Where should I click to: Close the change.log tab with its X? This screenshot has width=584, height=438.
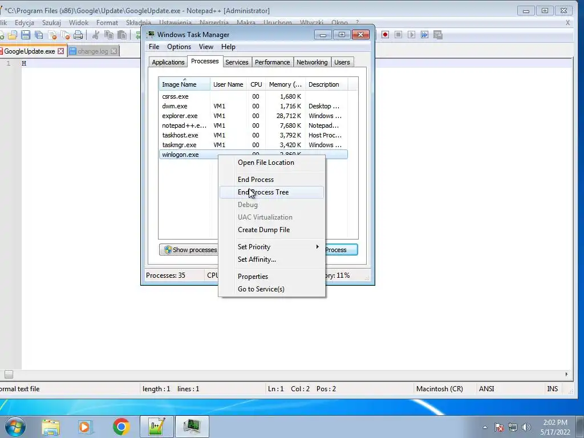(114, 51)
